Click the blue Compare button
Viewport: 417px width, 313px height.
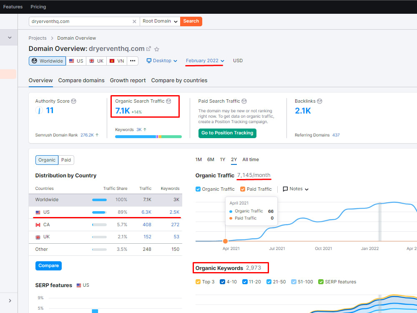[48, 265]
